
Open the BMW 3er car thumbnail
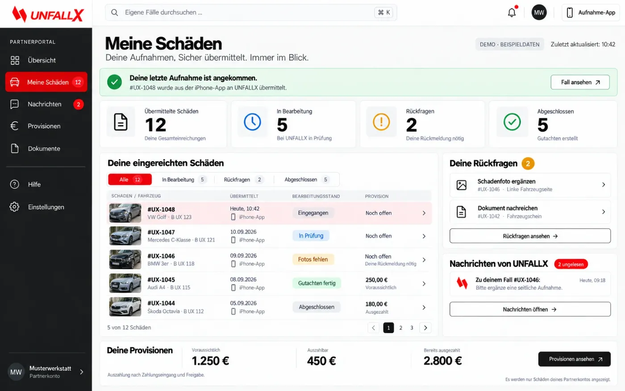tap(125, 260)
